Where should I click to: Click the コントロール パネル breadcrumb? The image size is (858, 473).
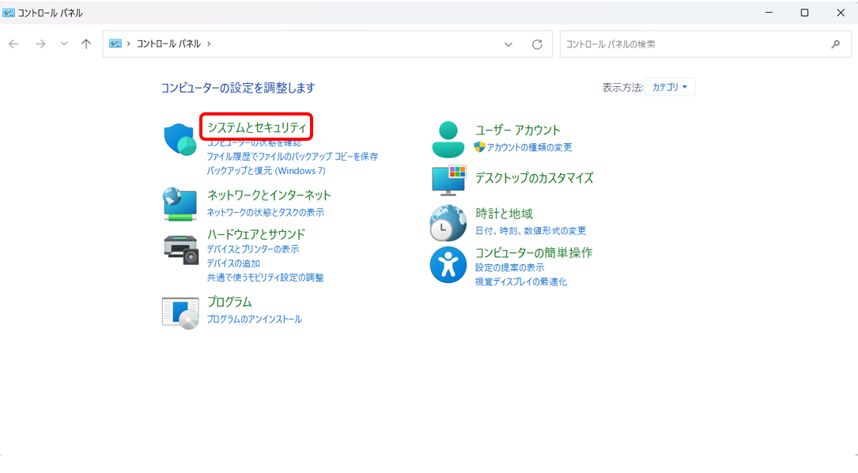point(168,44)
